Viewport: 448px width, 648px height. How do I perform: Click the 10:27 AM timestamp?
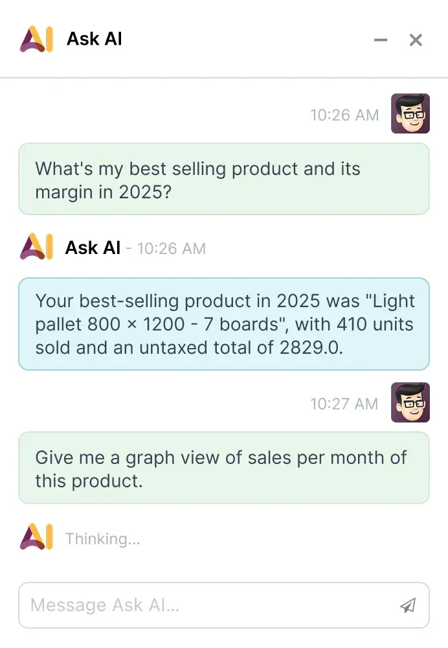(x=344, y=403)
